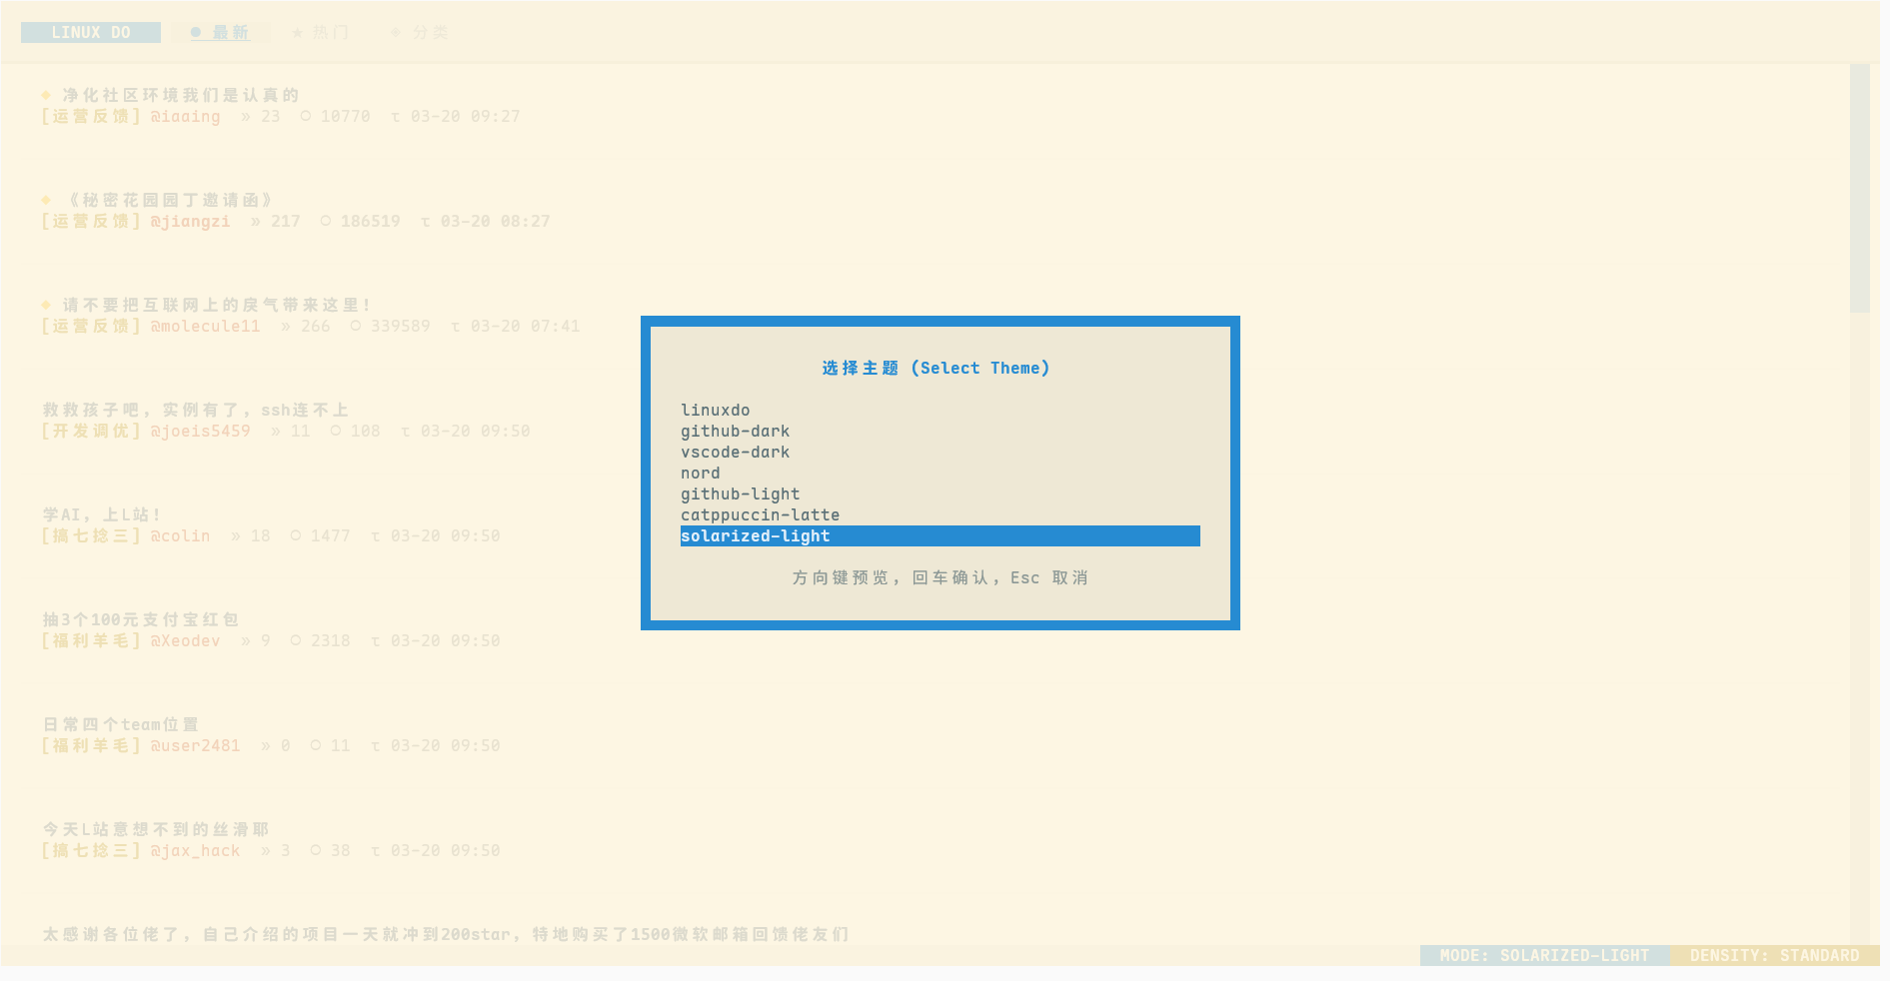
Task: Toggle the DENSITY: STANDARD status indicator
Action: (x=1775, y=955)
